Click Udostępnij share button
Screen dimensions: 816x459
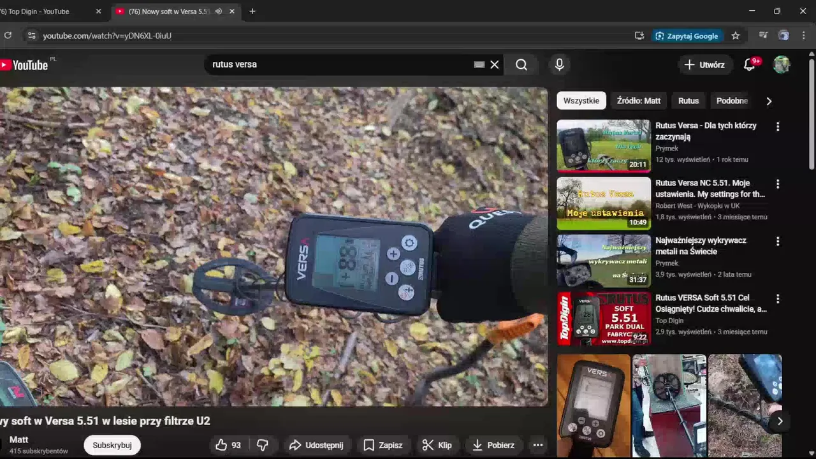[x=316, y=445]
